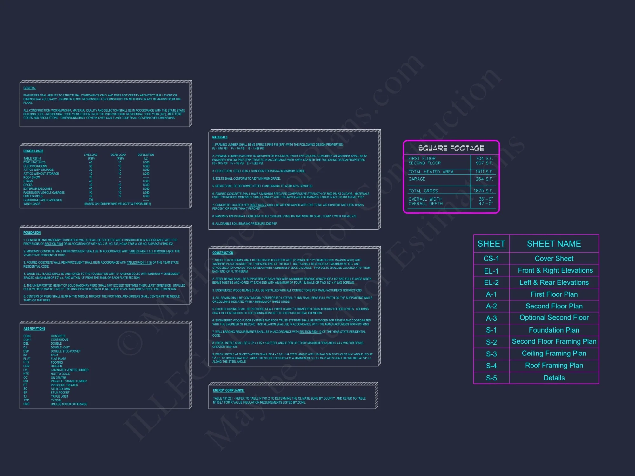Click the CONSTRUCTION notes heading
This screenshot has height=476, width=635.
tap(223, 253)
